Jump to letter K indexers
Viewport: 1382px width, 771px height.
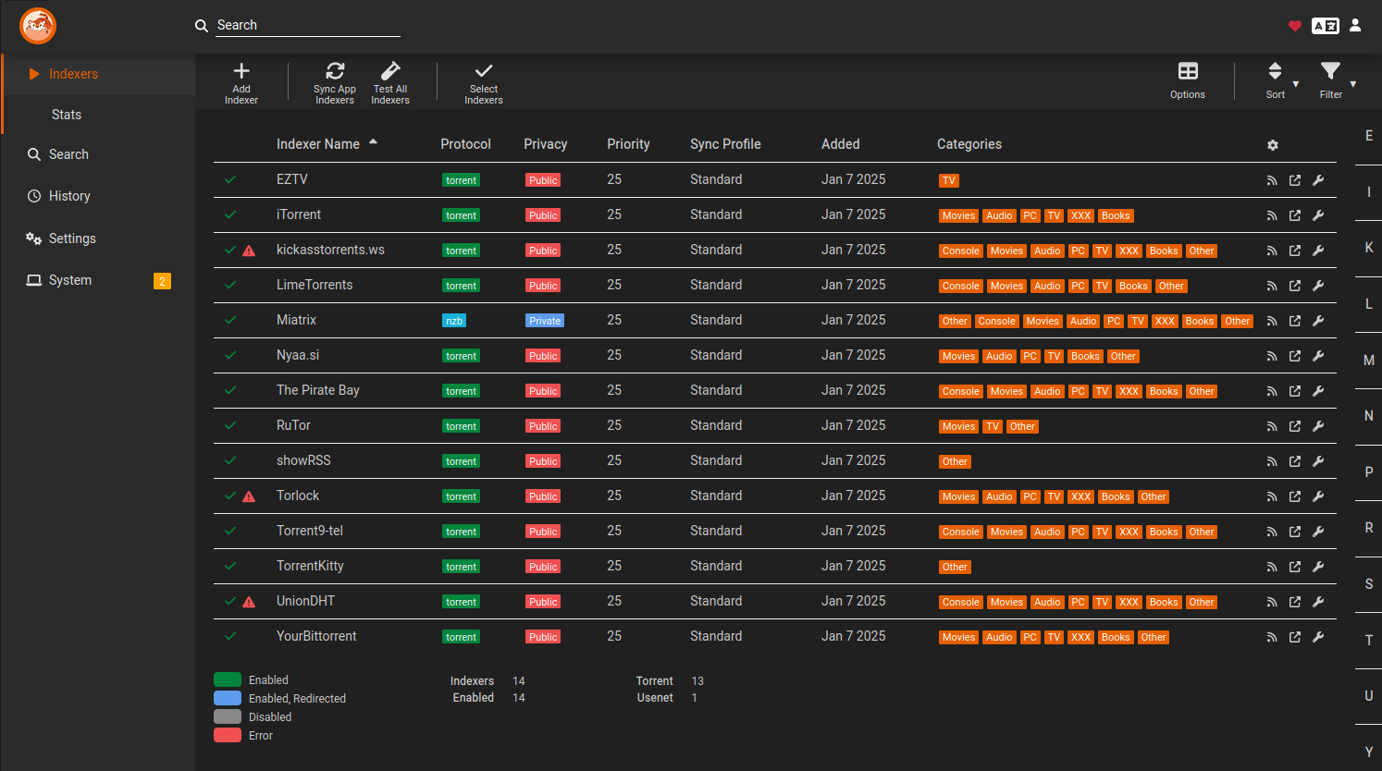click(x=1369, y=248)
